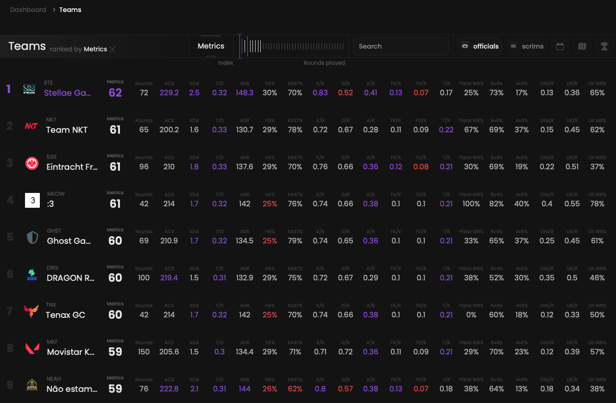Click Stellae Gaming Ult WR% value 65%
The width and height of the screenshot is (616, 403).
click(597, 93)
